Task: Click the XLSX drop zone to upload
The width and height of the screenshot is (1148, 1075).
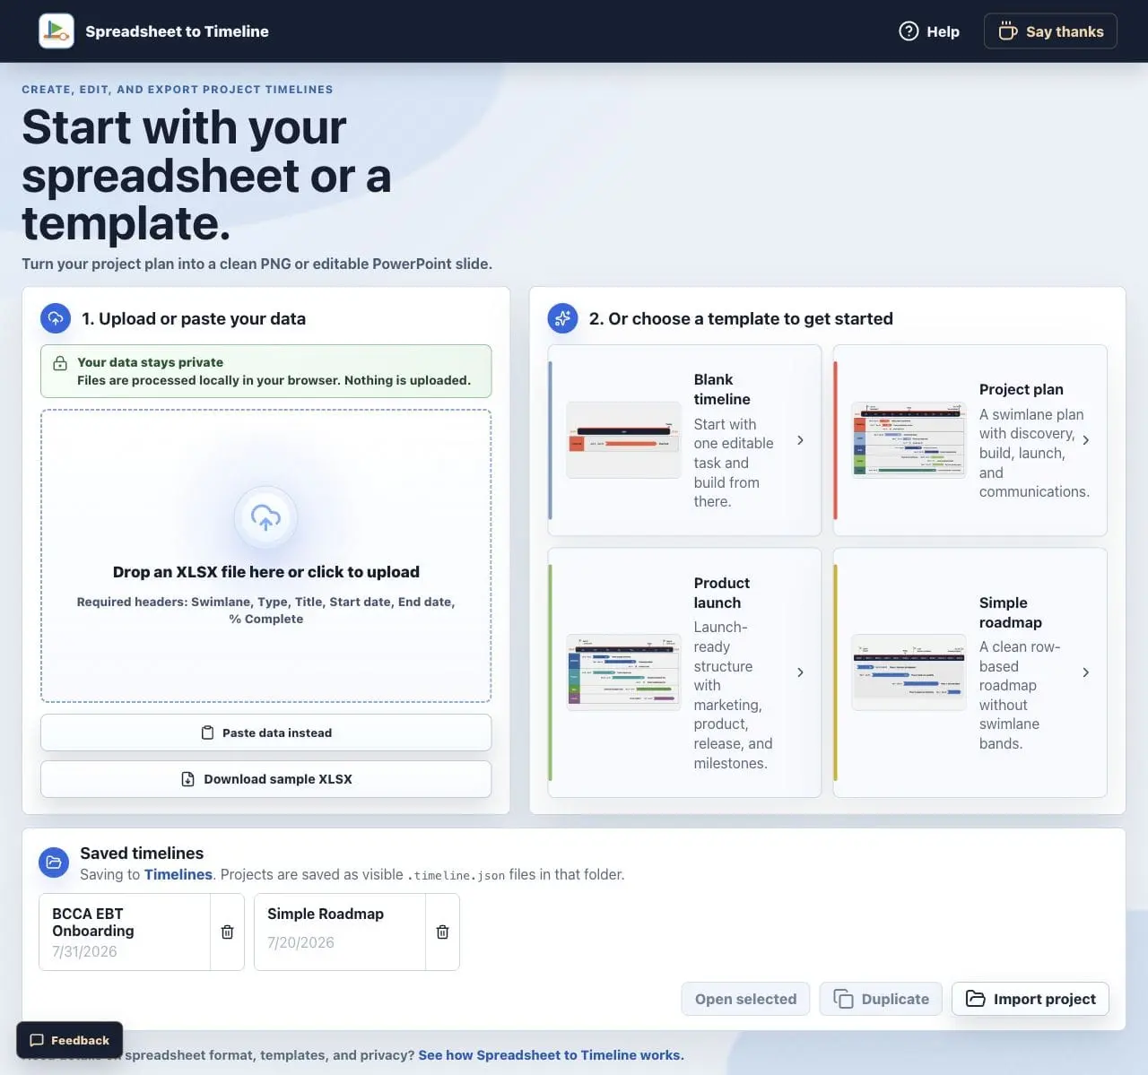Action: [265, 556]
